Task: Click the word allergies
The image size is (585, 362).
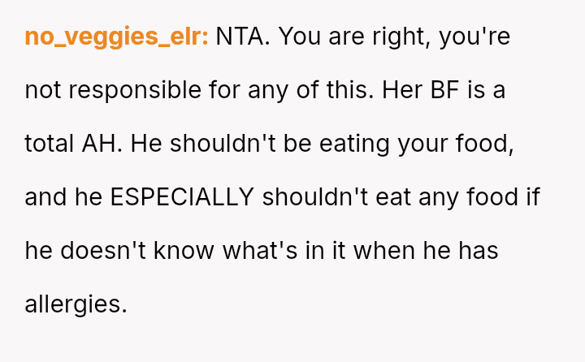Action: point(76,304)
